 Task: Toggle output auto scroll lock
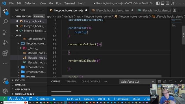point(165,81)
